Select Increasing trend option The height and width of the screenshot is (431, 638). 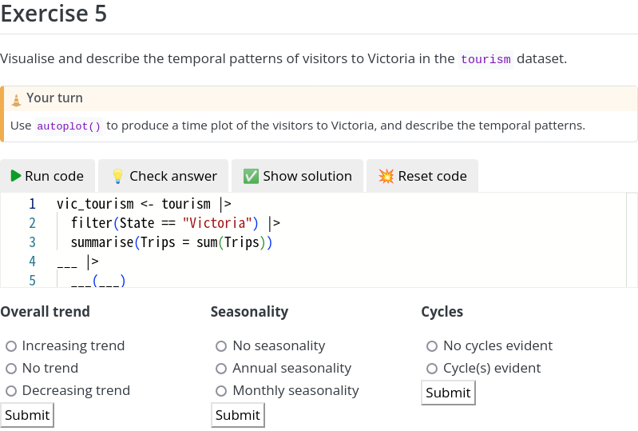click(x=11, y=346)
